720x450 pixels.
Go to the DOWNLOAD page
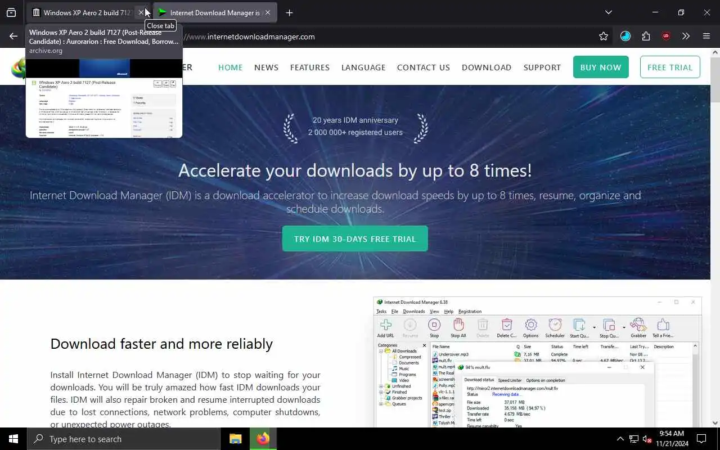click(x=487, y=67)
